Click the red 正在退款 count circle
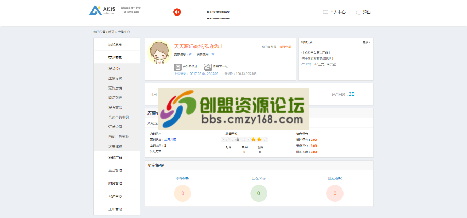Image resolution: width=467 pixels, height=218 pixels. tap(335, 193)
